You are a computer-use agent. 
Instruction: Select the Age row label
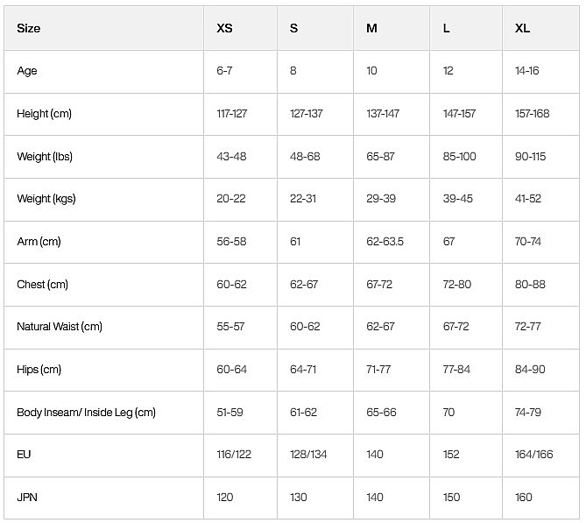point(27,71)
